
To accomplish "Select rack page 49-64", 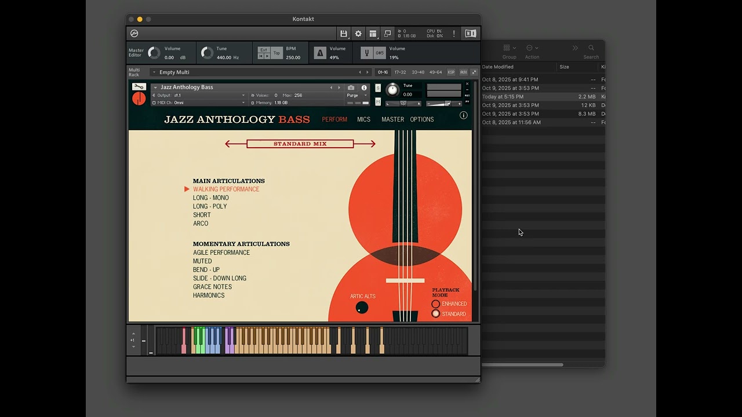I will 435,72.
